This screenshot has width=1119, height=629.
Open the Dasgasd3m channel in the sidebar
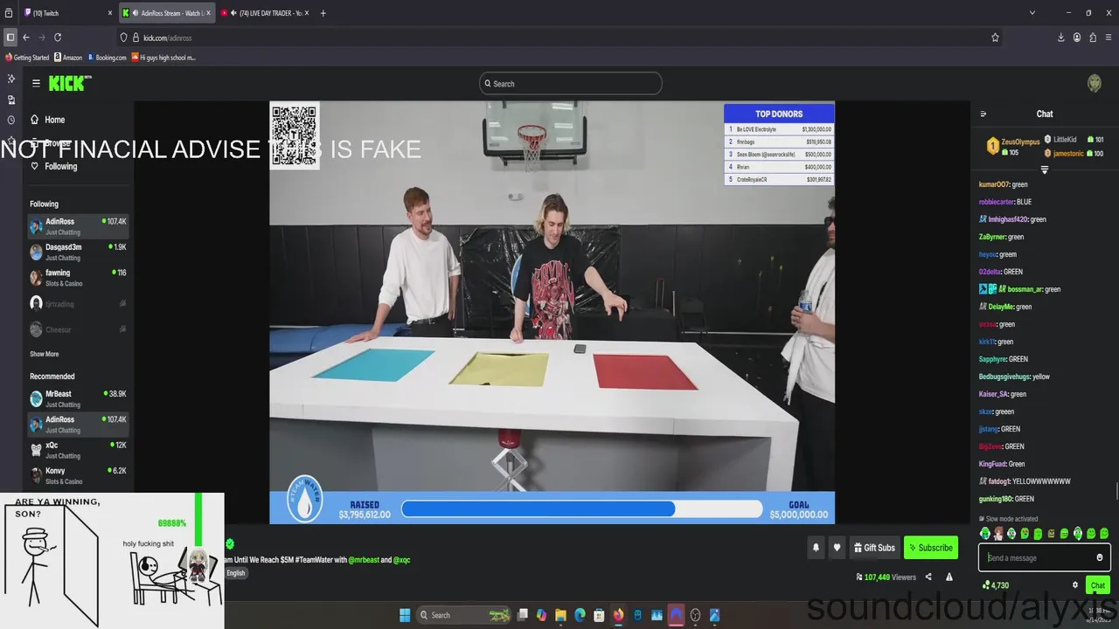(78, 252)
